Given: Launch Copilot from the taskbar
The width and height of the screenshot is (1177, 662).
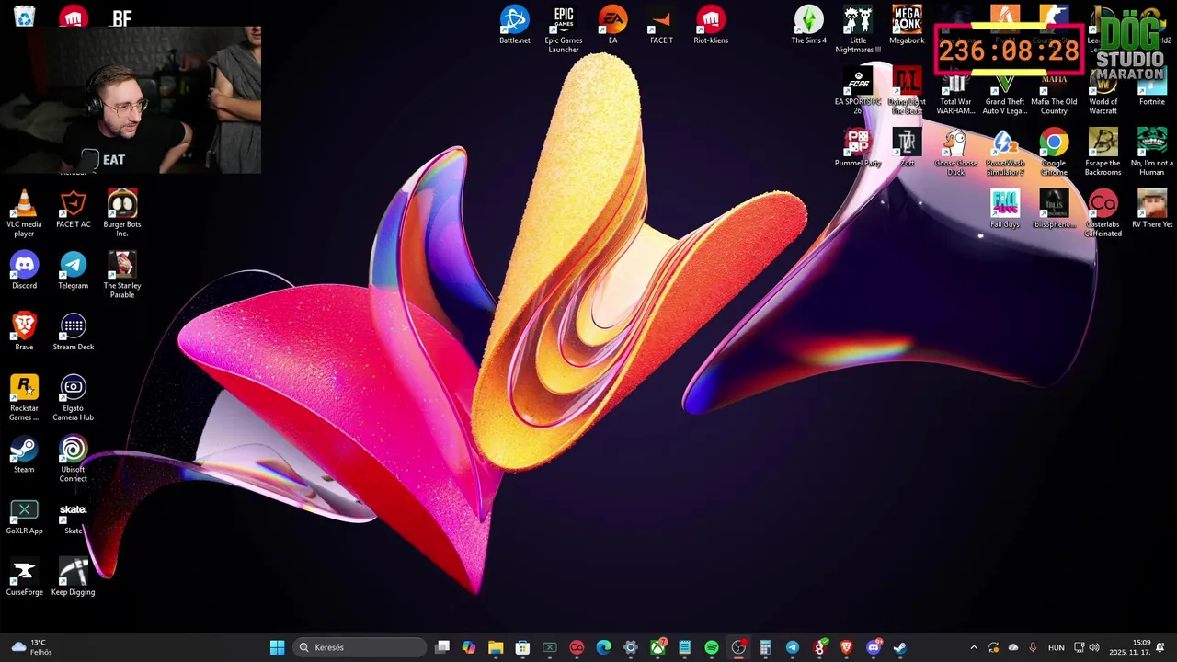Looking at the screenshot, I should [469, 647].
